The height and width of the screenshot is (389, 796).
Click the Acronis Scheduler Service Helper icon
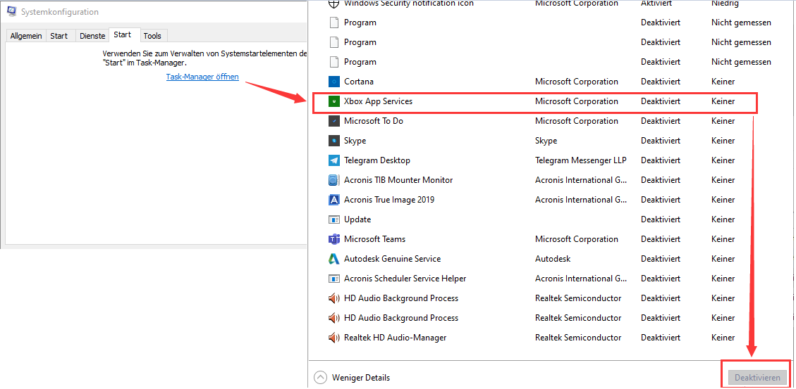pyautogui.click(x=333, y=279)
